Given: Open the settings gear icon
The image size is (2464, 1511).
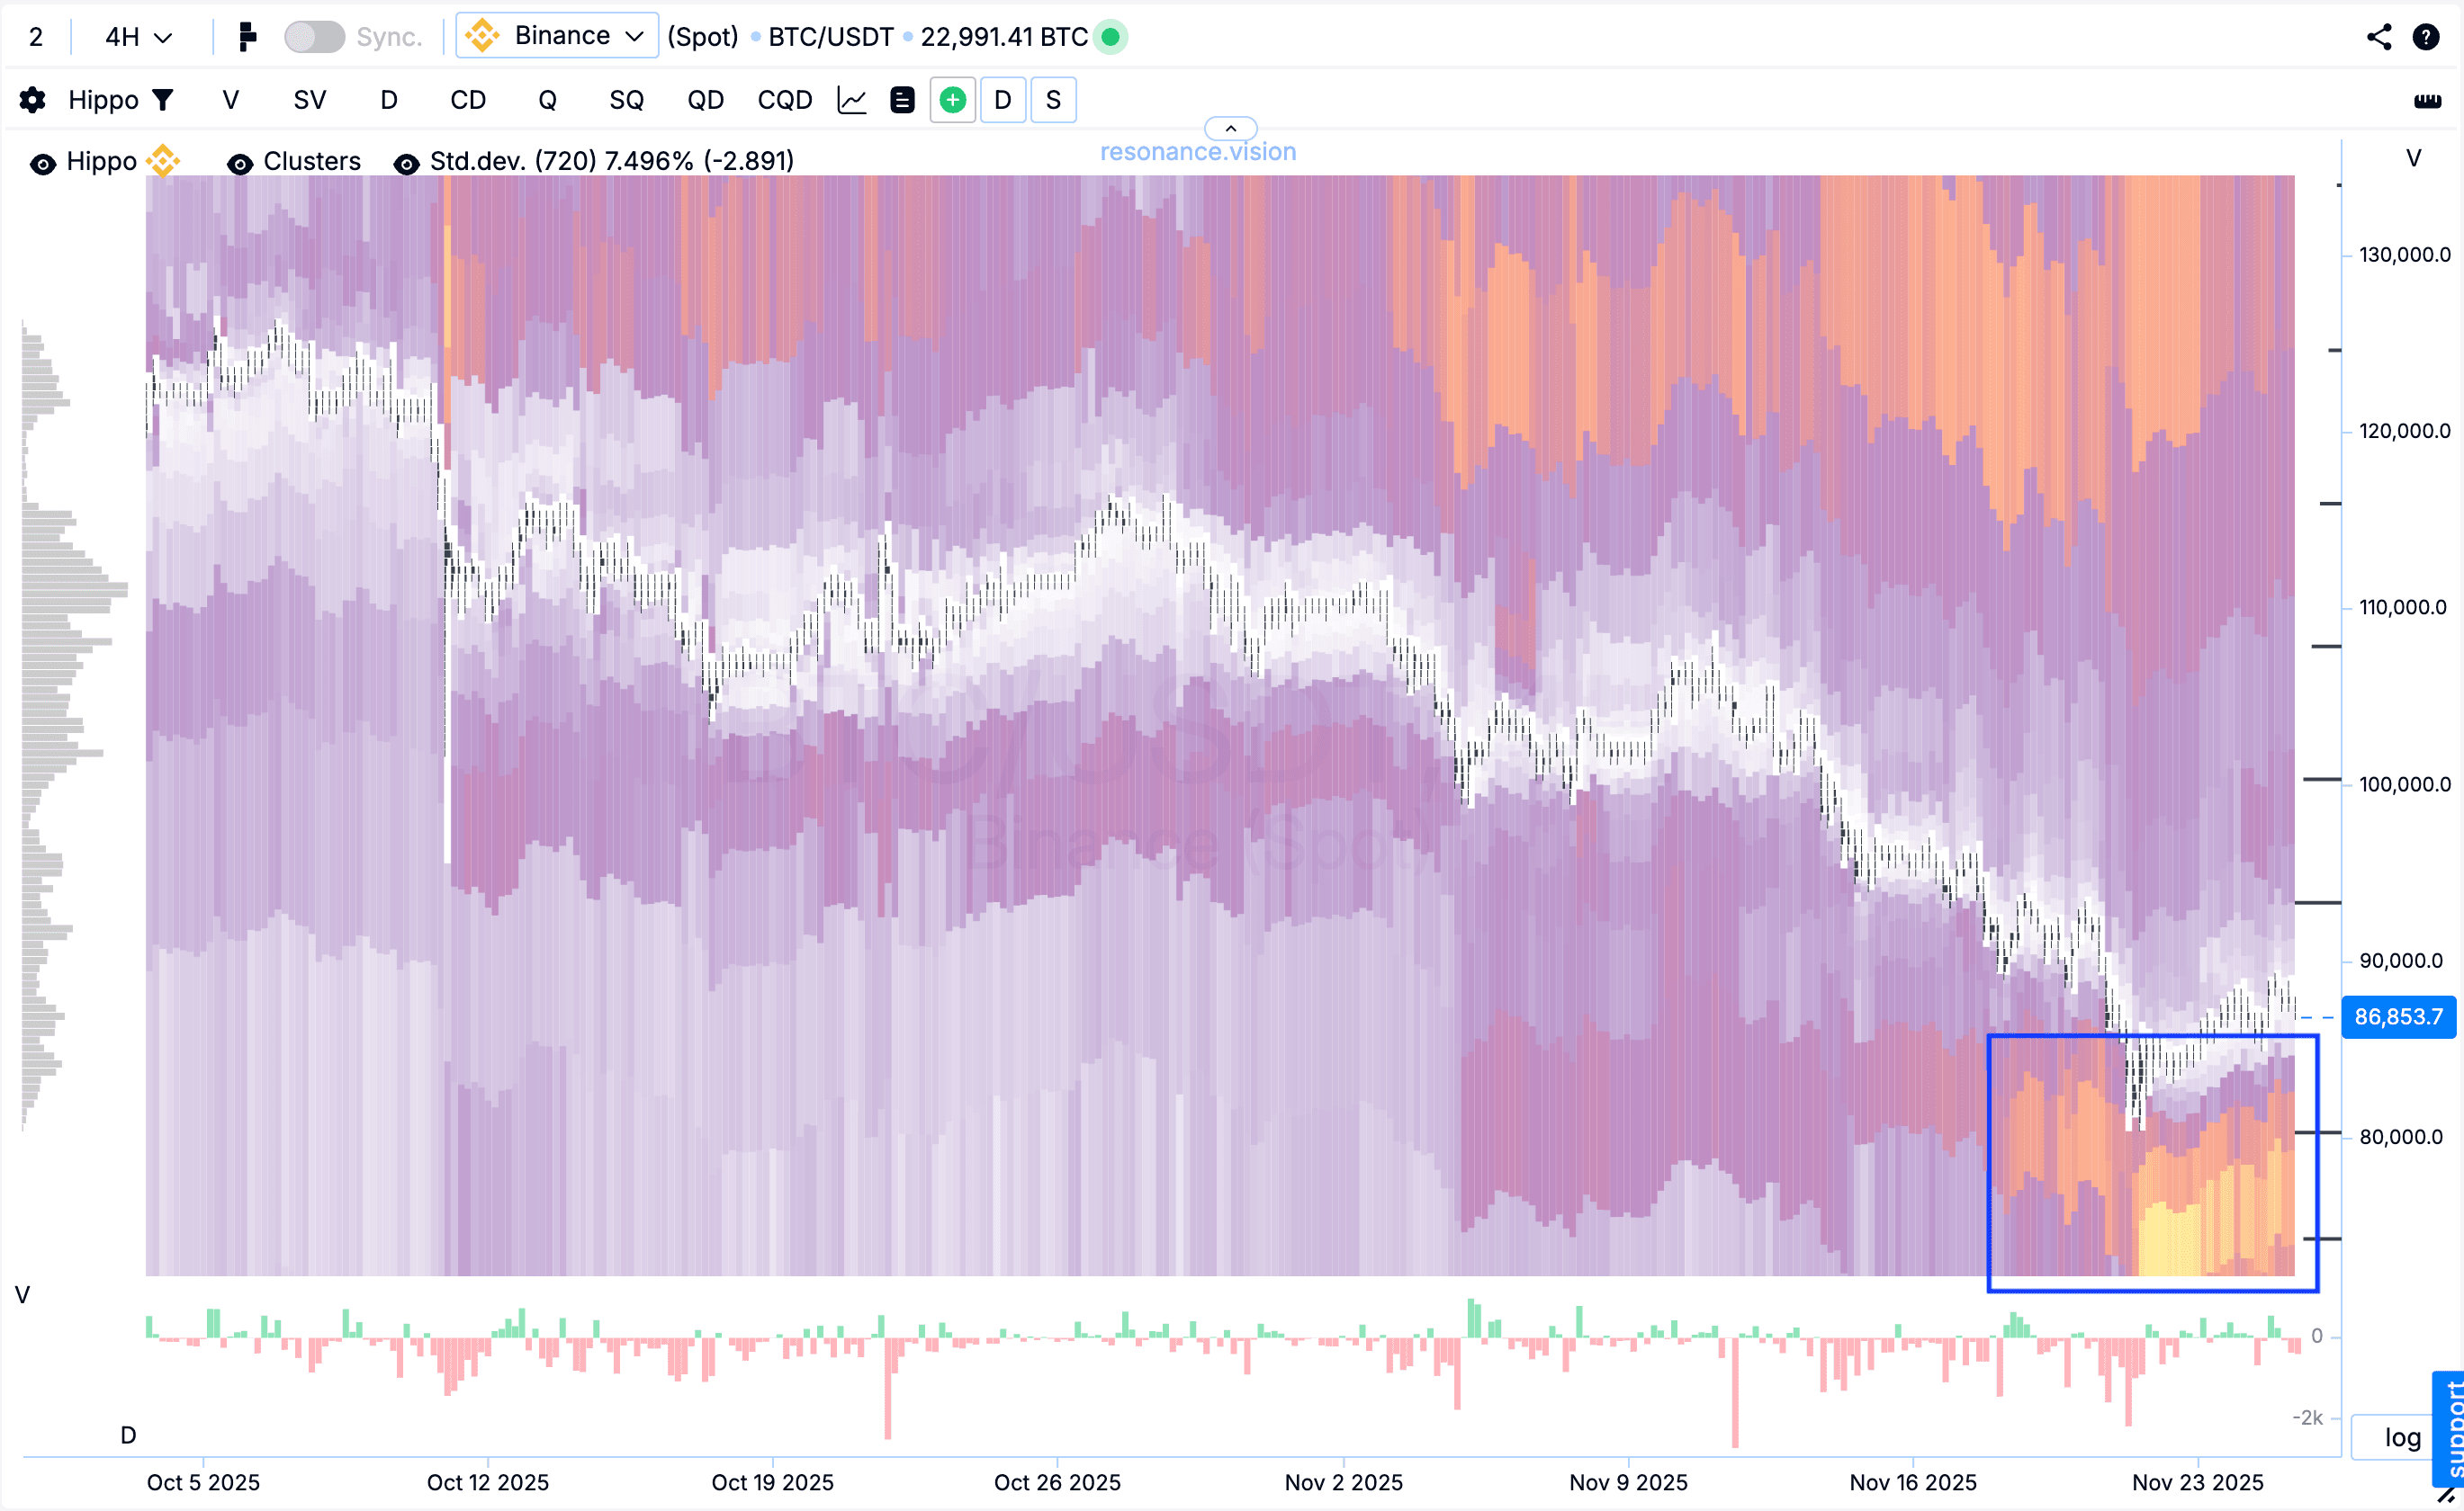Looking at the screenshot, I should [32, 100].
